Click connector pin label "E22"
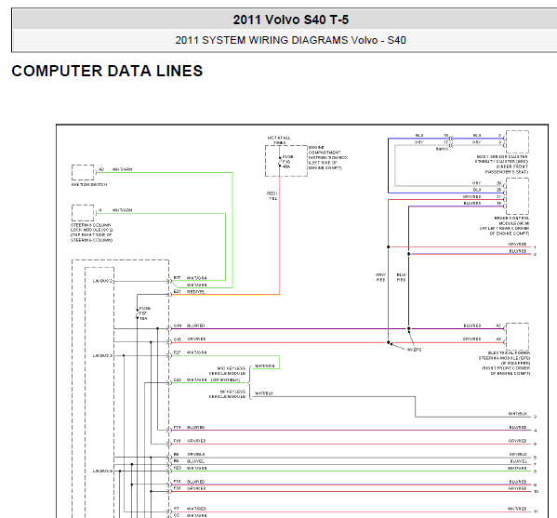 (x=177, y=379)
